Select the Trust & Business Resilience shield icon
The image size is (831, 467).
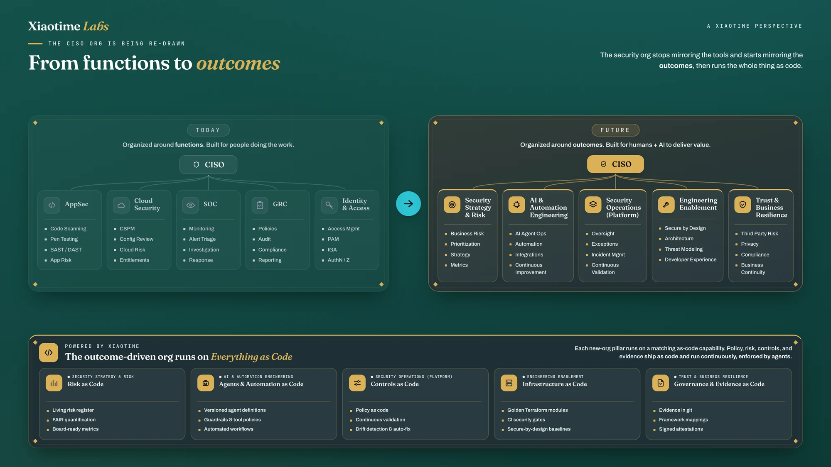pos(743,205)
